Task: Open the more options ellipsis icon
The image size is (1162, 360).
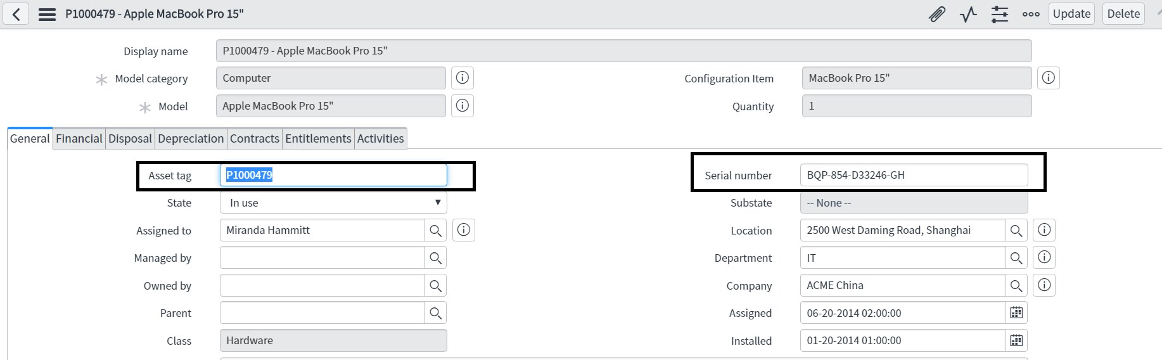Action: click(x=1031, y=14)
